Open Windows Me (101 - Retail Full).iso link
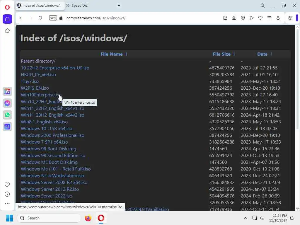This screenshot has width=300, height=225. pos(56,169)
